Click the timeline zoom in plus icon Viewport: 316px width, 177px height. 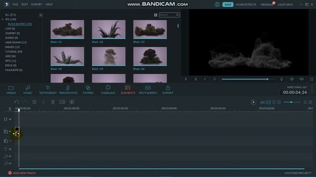pyautogui.click(x=279, y=102)
